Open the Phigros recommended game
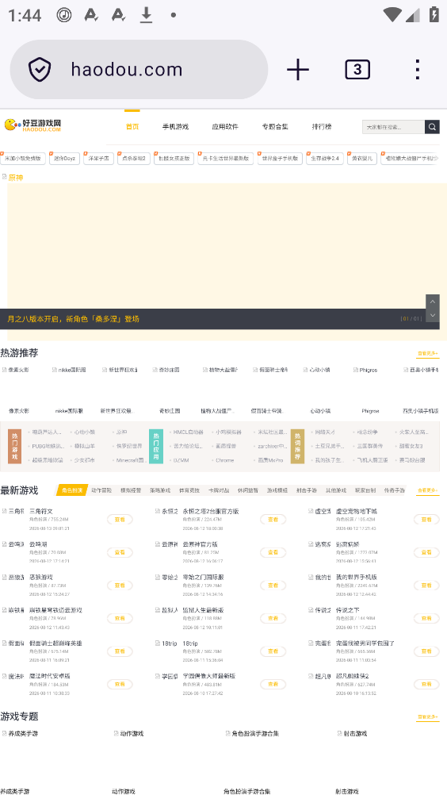The image size is (447, 795). pyautogui.click(x=369, y=411)
